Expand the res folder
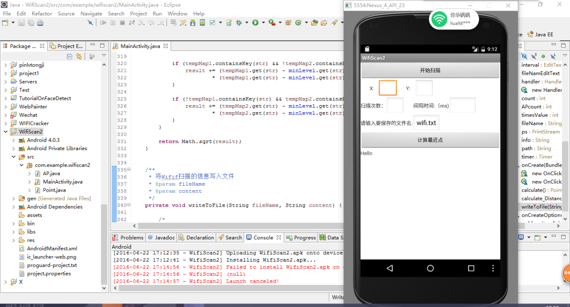Screen dimensions: 570x307 [x=13, y=240]
